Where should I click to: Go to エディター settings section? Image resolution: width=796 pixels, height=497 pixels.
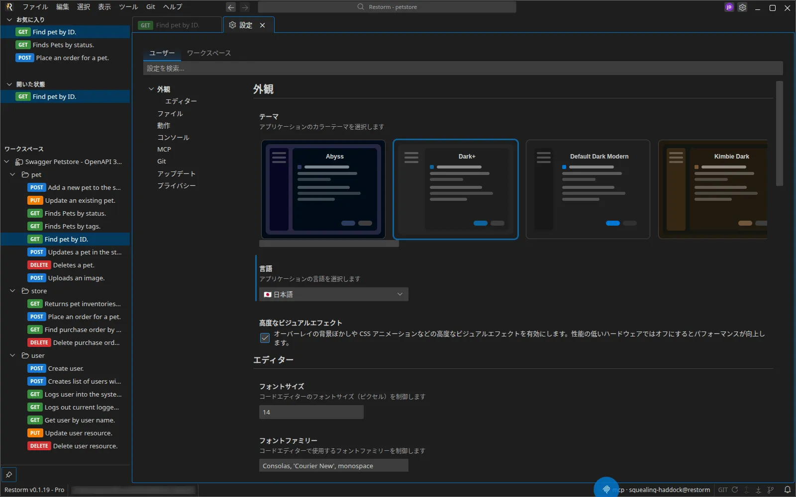181,101
